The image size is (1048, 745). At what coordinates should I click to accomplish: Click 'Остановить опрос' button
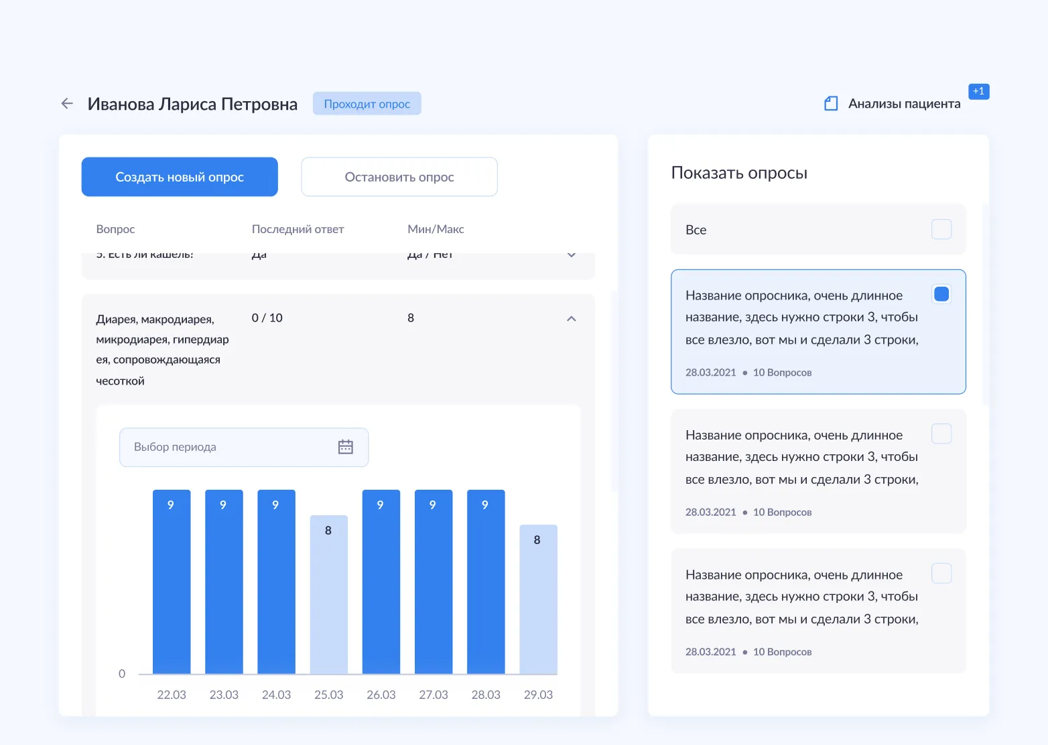(399, 177)
